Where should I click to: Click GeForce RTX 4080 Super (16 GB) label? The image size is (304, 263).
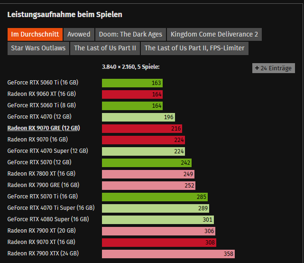(x=48, y=219)
